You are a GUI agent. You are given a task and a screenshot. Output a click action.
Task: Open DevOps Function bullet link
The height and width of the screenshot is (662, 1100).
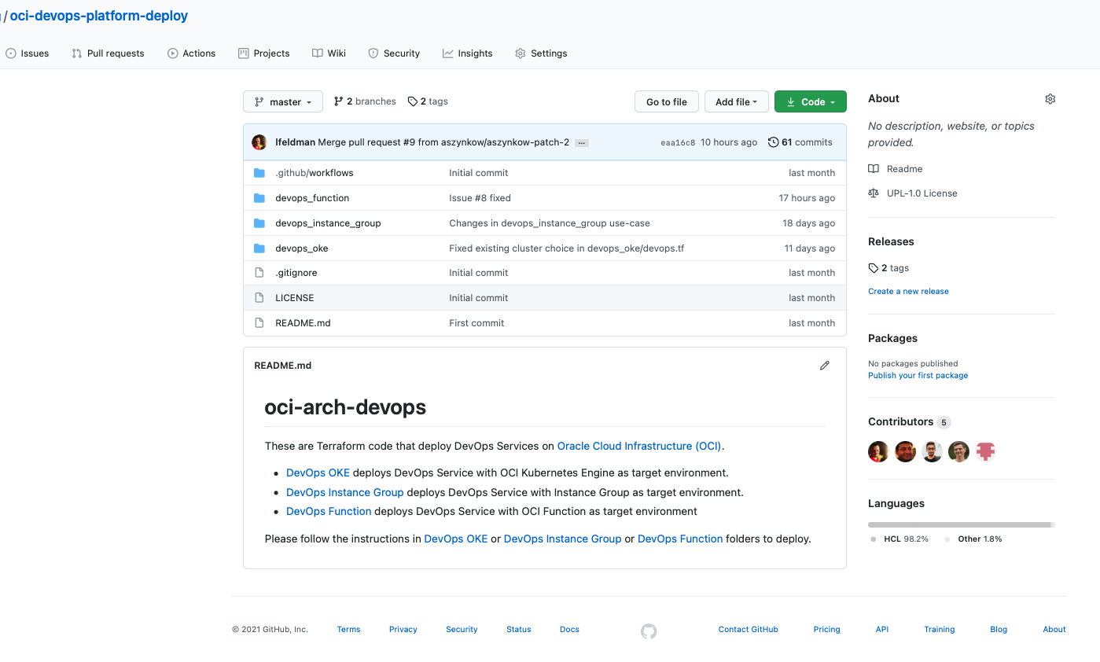tap(329, 511)
